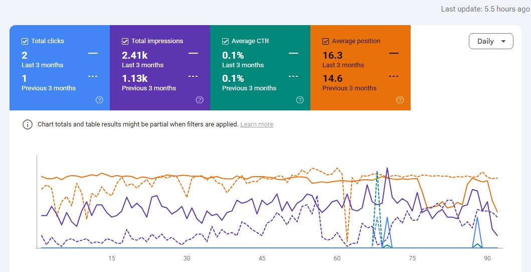The image size is (531, 272).
Task: Click Last 3 months label in Average position card
Action: coord(343,65)
